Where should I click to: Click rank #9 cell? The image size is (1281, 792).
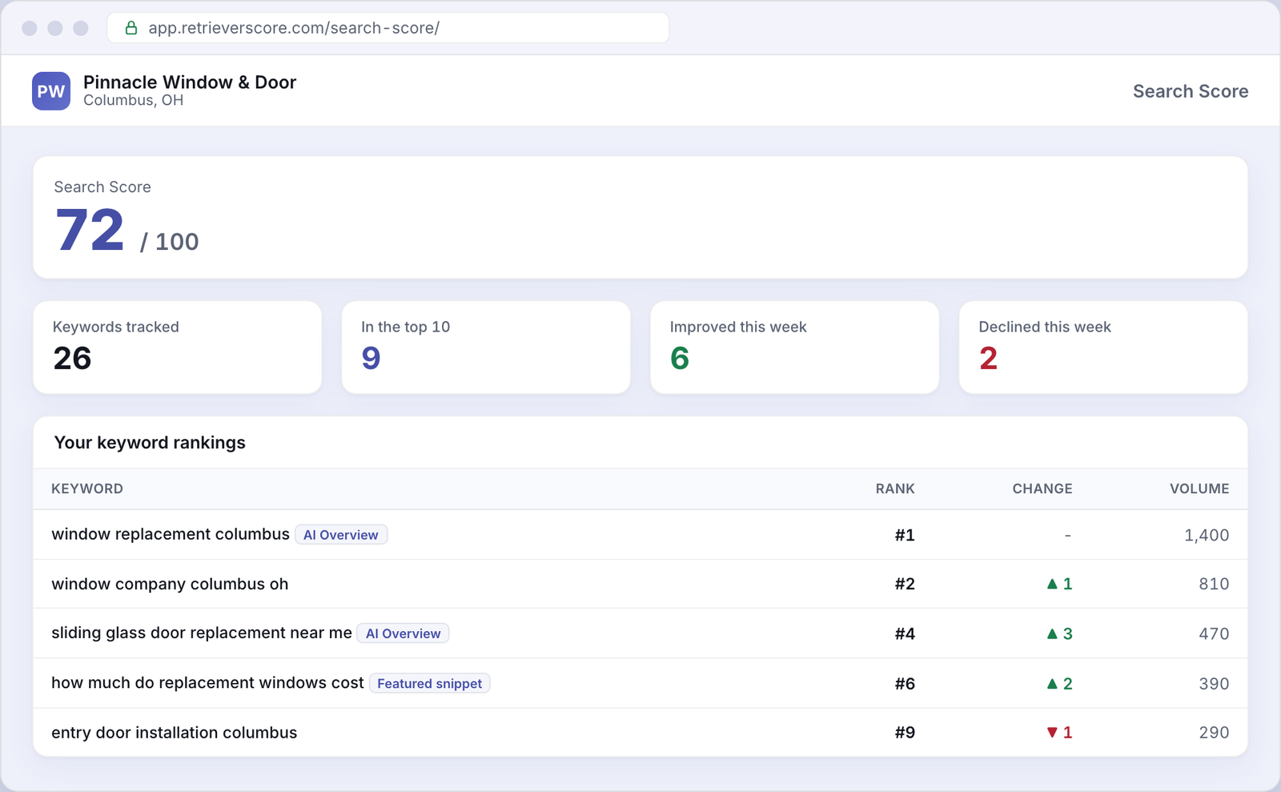click(x=905, y=733)
